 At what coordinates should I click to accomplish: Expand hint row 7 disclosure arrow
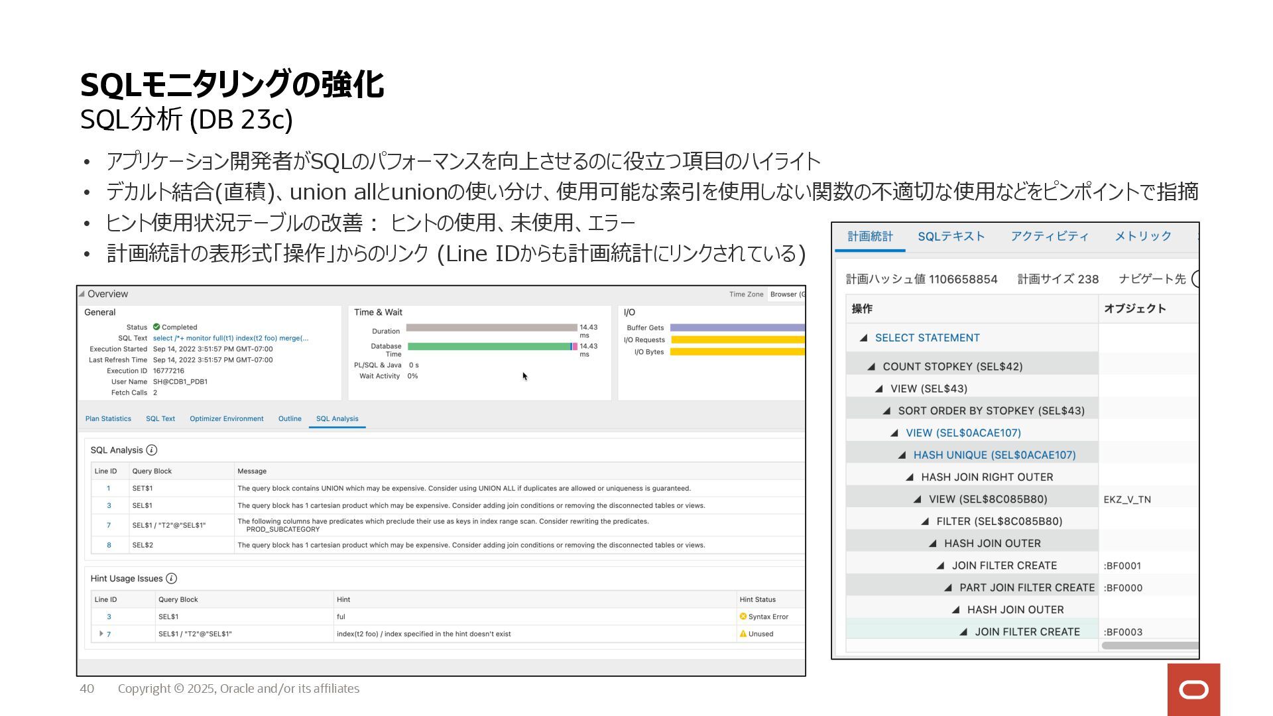pyautogui.click(x=101, y=633)
